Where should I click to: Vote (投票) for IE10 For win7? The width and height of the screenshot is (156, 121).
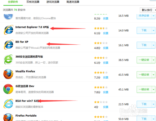[106, 107]
